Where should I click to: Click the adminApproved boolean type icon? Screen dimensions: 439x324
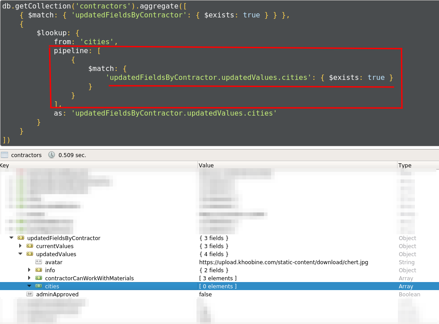pos(30,295)
